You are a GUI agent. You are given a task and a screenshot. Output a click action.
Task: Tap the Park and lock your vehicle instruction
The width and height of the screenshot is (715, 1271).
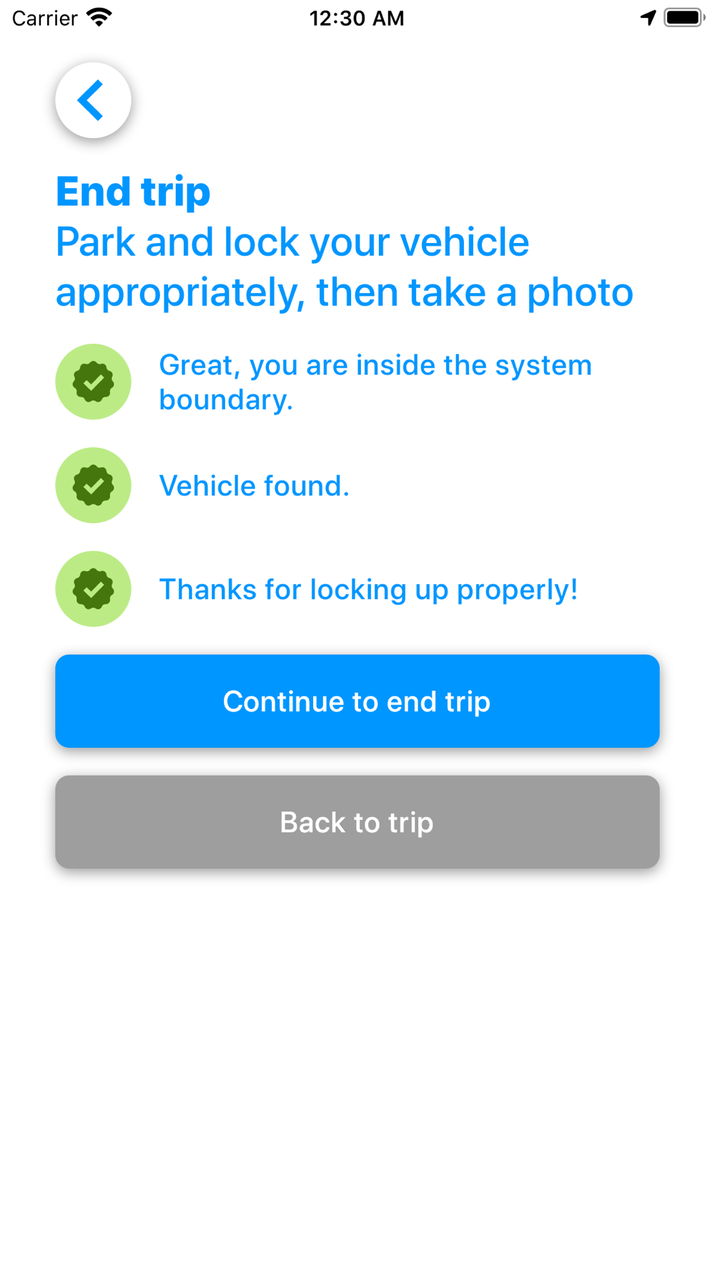coord(345,267)
